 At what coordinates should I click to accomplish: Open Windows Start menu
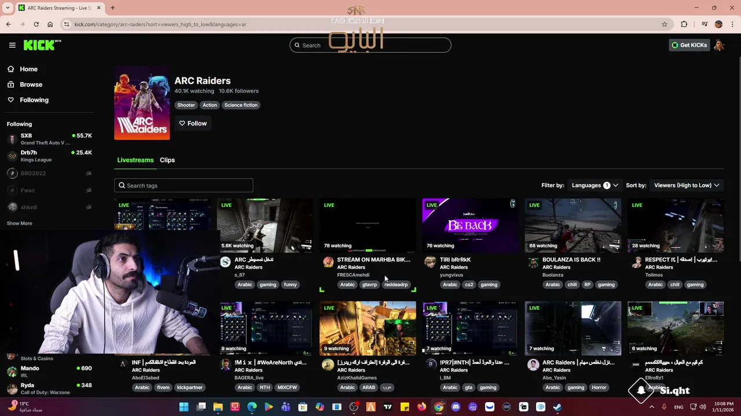point(184,407)
